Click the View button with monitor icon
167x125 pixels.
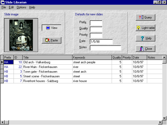[51, 28]
